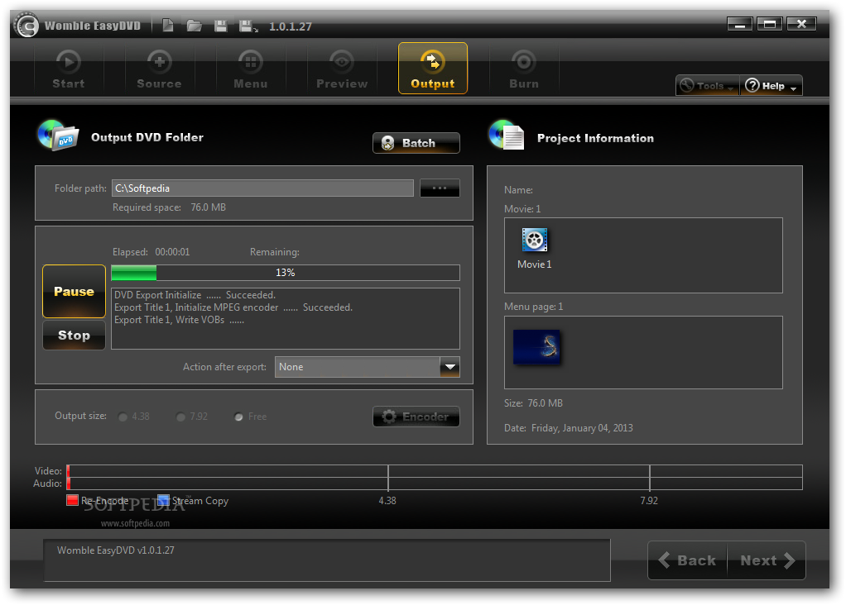Select the 4.38 output size radio
The height and width of the screenshot is (605, 846).
tap(123, 417)
